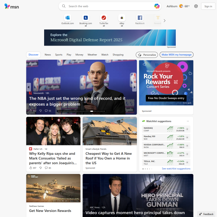Click Free No Doubt Sweeps entry
The width and height of the screenshot is (217, 217).
point(166,98)
